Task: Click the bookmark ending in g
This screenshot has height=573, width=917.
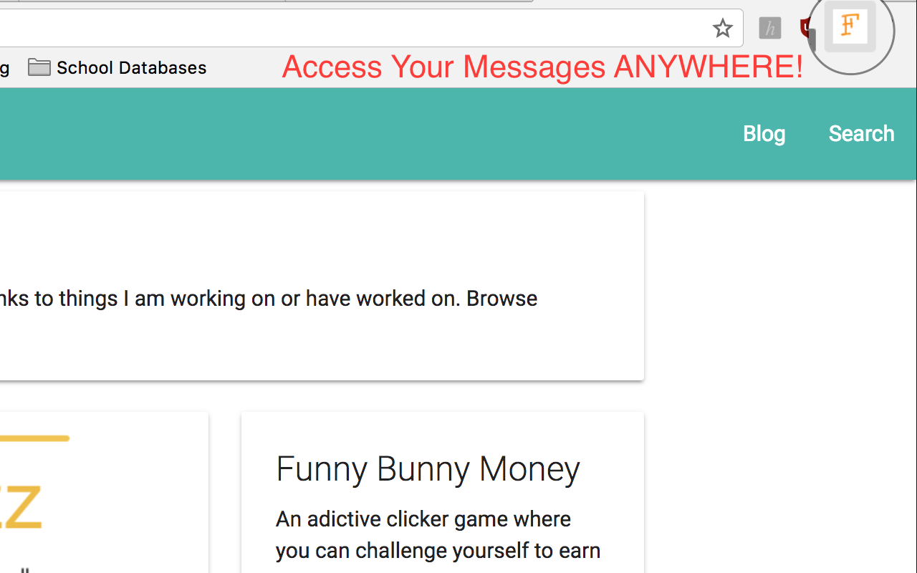Action: pos(4,68)
